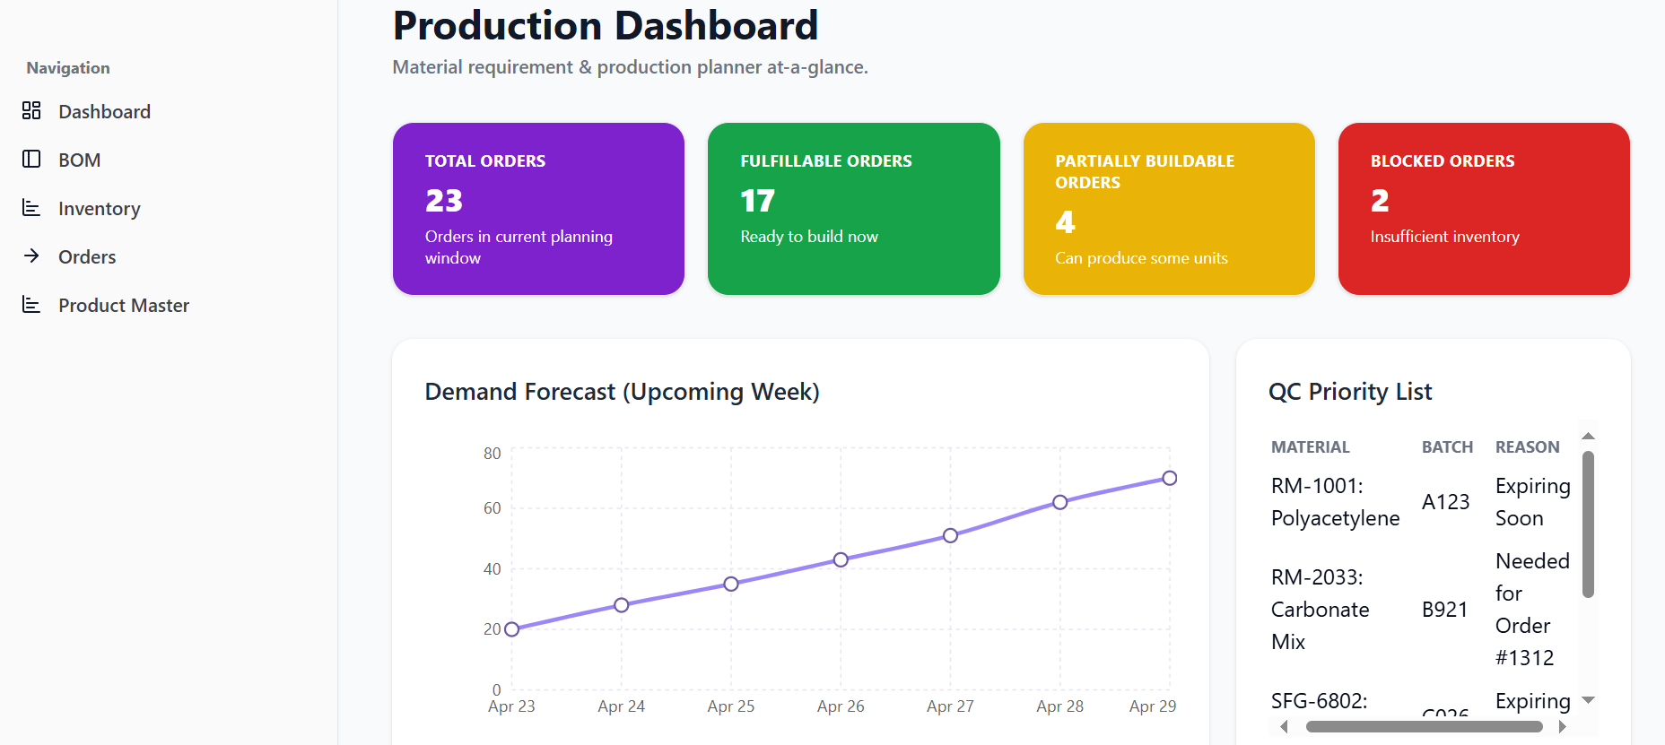This screenshot has width=1665, height=745.
Task: Open the Total Orders purple card
Action: pos(538,209)
